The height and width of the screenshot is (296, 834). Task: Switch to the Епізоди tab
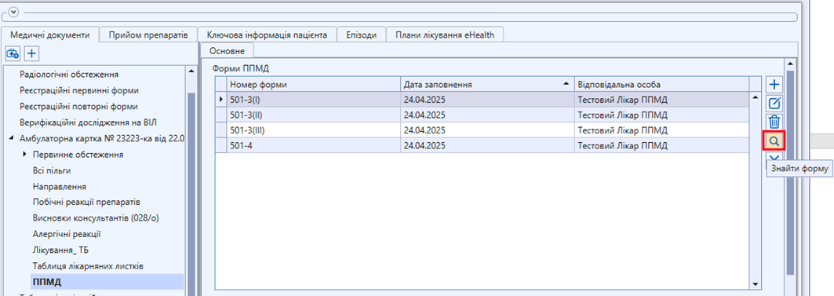[362, 35]
